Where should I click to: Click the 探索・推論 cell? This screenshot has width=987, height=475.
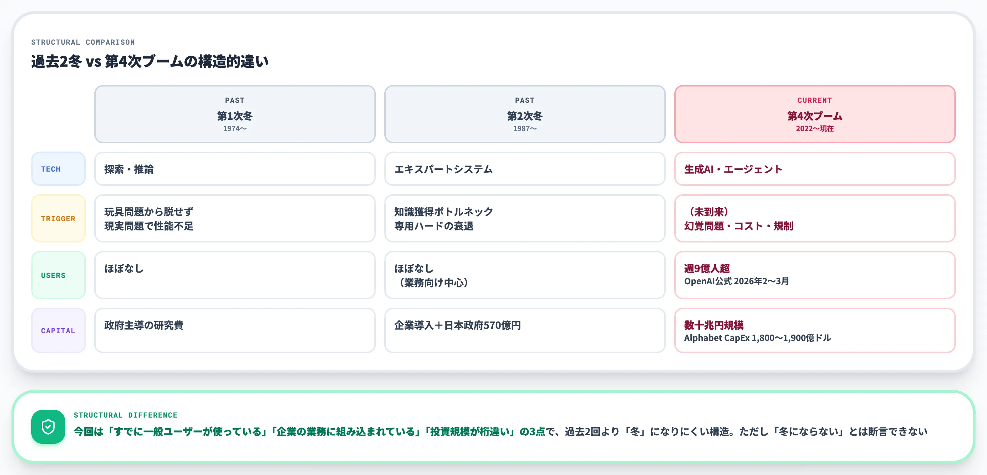point(235,169)
